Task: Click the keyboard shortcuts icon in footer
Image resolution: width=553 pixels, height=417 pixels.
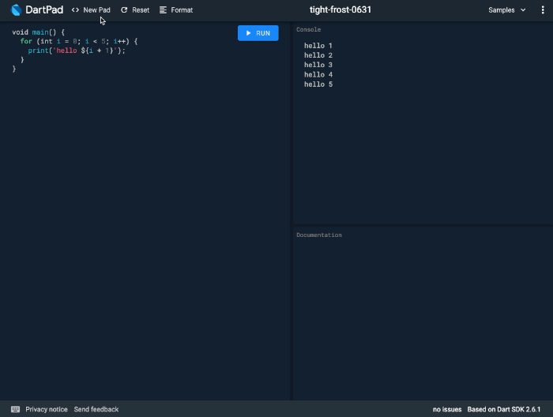Action: click(x=15, y=409)
